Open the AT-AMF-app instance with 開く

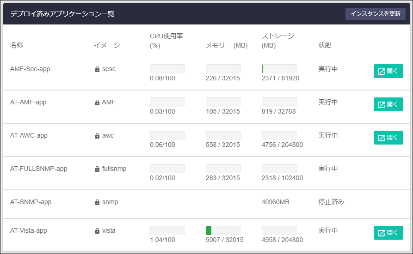388,104
